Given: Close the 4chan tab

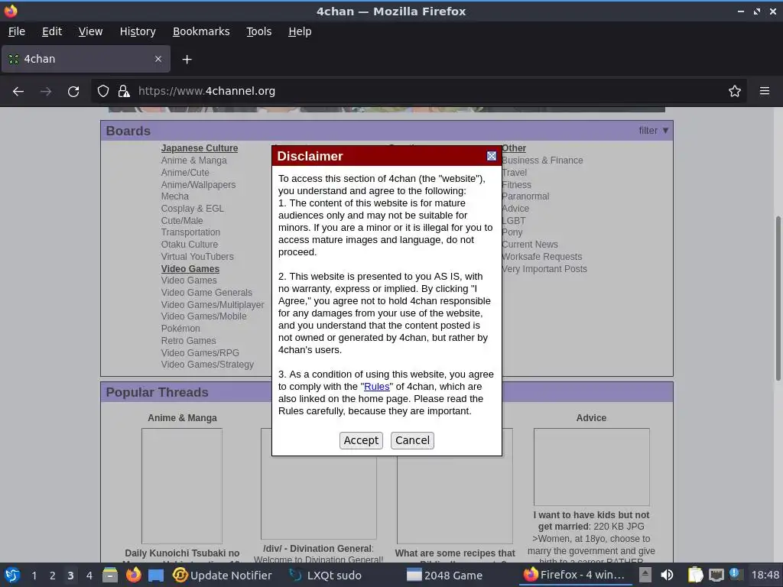Looking at the screenshot, I should point(158,59).
